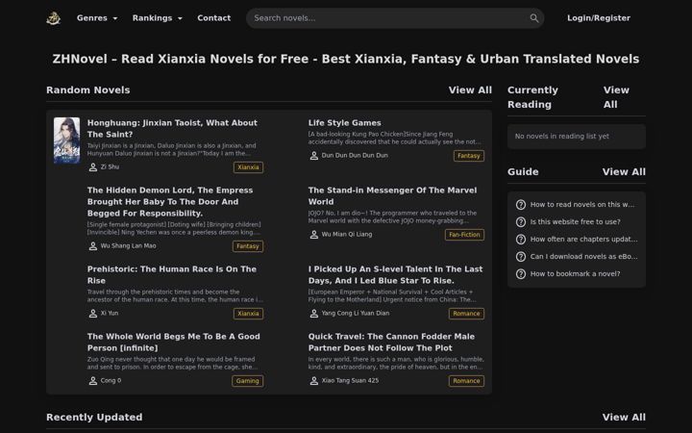
Task: Open the 'Life Style Games' novel title
Action: pyautogui.click(x=345, y=123)
